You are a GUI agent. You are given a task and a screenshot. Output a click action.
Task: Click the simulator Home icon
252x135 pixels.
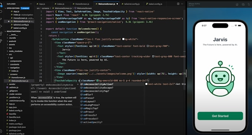237,4
